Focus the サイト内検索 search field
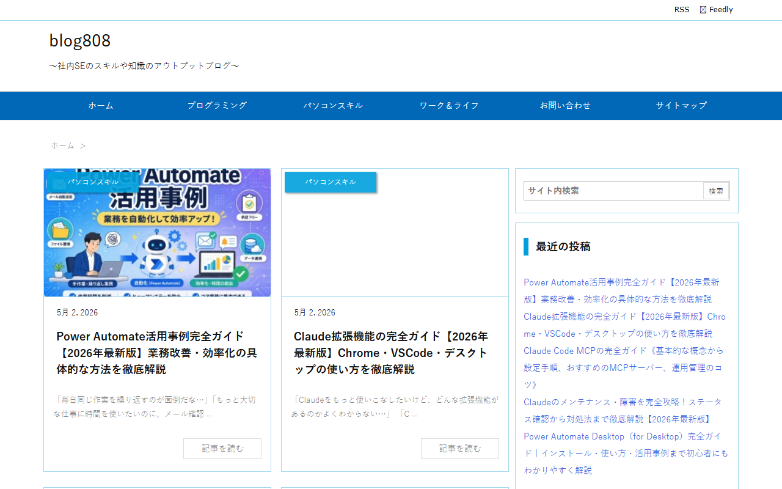The width and height of the screenshot is (782, 489). click(x=613, y=191)
